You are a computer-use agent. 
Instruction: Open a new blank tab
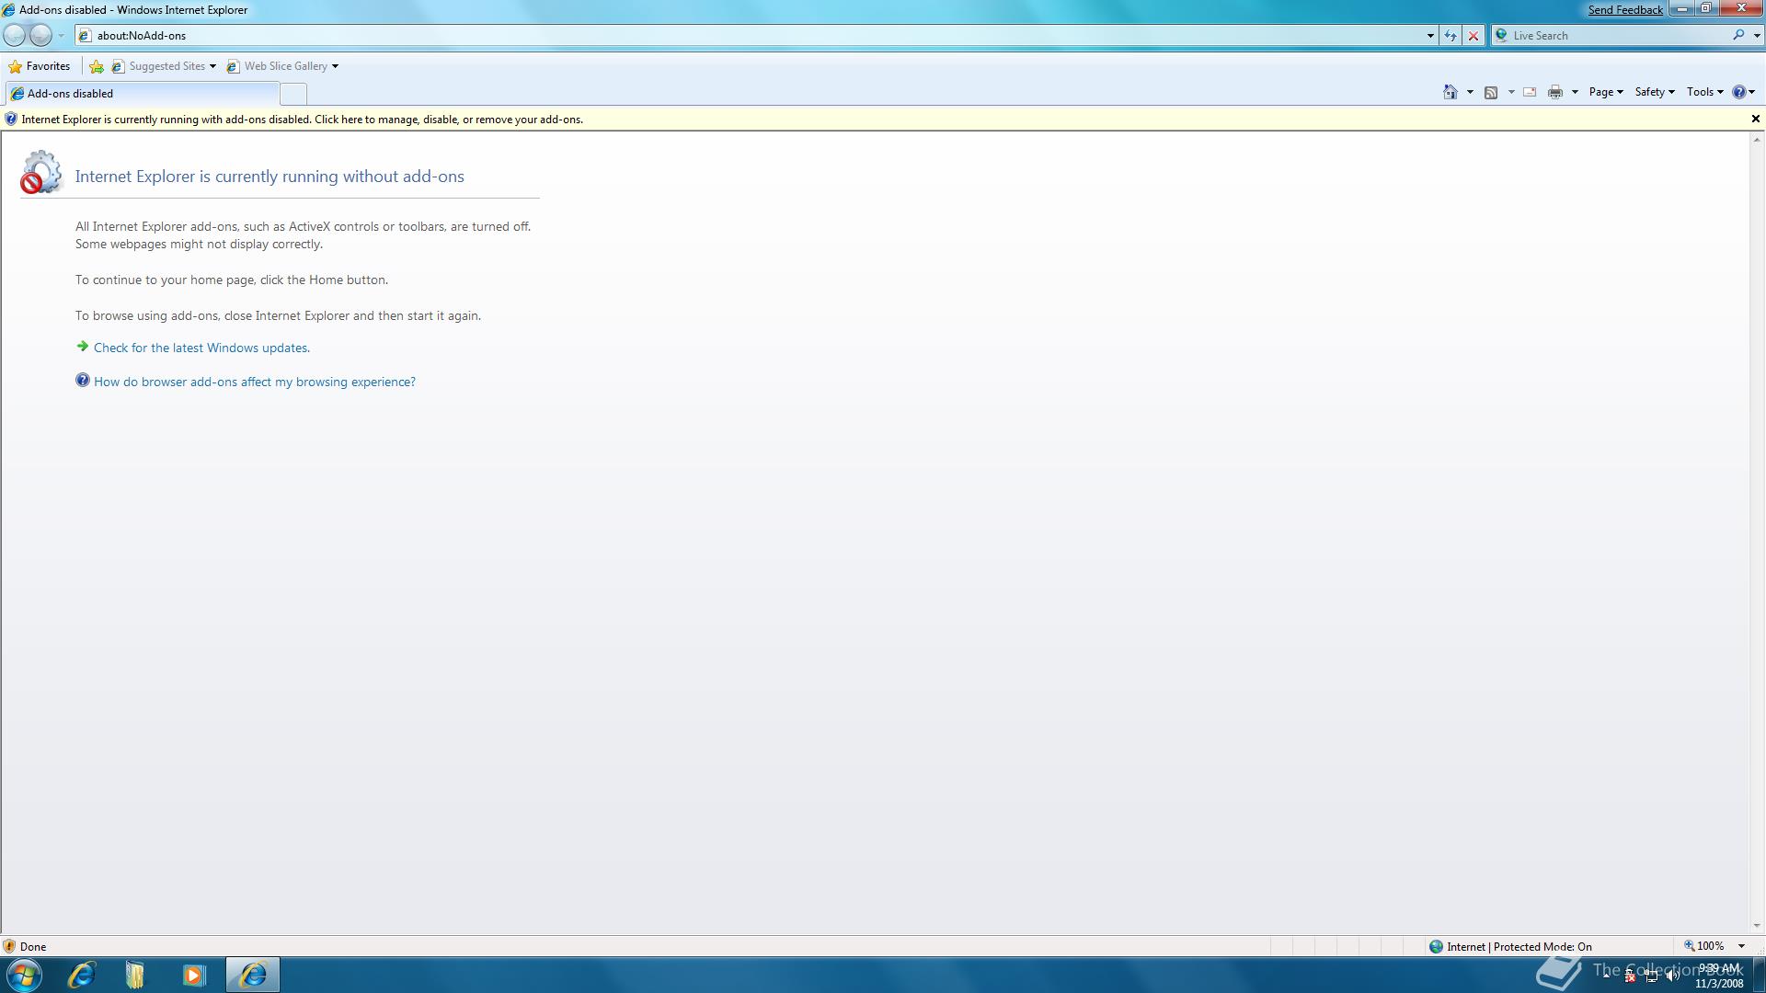tap(292, 94)
